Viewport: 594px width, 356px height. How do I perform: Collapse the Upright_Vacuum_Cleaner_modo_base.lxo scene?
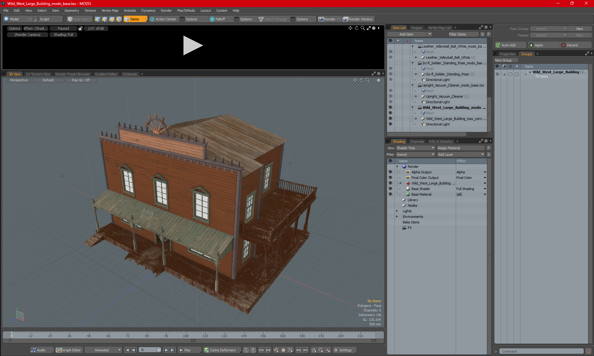pos(412,85)
